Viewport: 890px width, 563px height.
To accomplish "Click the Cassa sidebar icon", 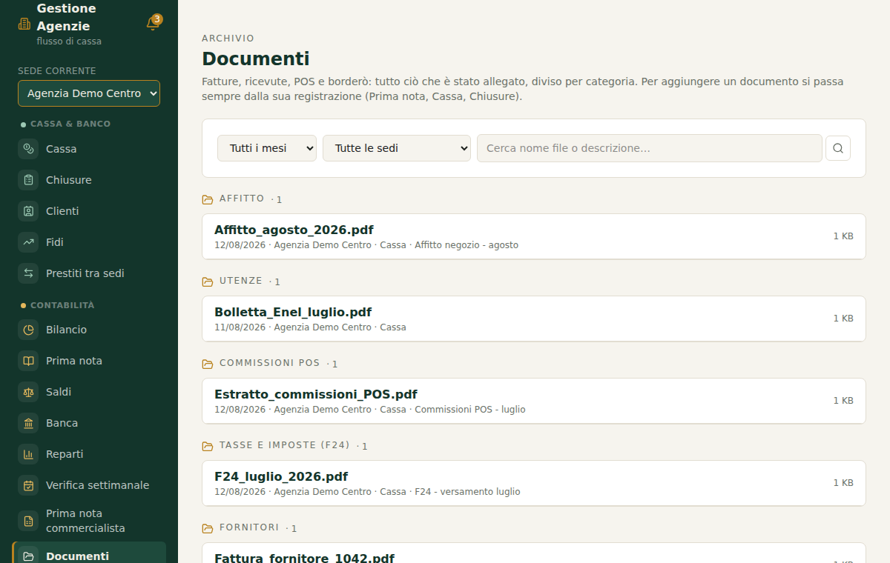I will [28, 149].
